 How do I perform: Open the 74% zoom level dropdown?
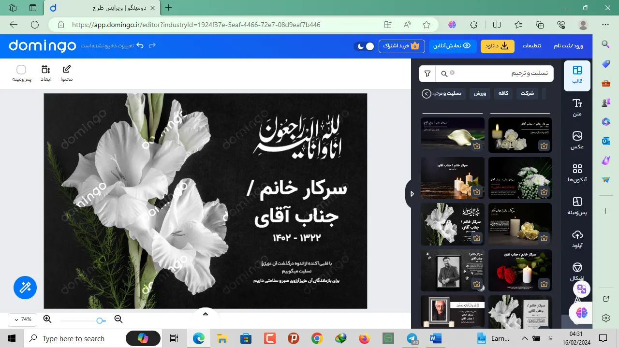point(22,319)
